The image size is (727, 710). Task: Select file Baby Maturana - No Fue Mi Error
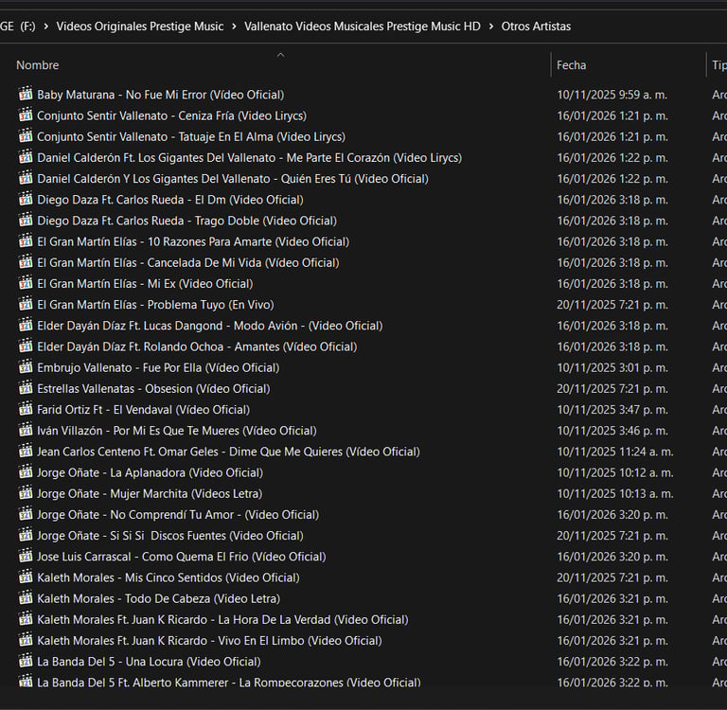(160, 95)
